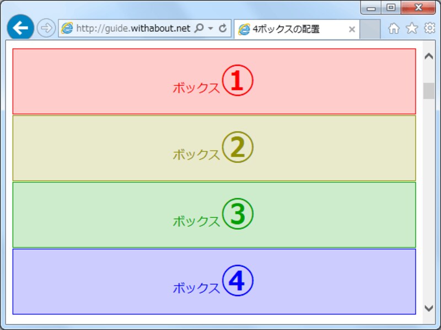441x330 pixels.
Task: Go back with the blue back arrow
Action: [20, 28]
